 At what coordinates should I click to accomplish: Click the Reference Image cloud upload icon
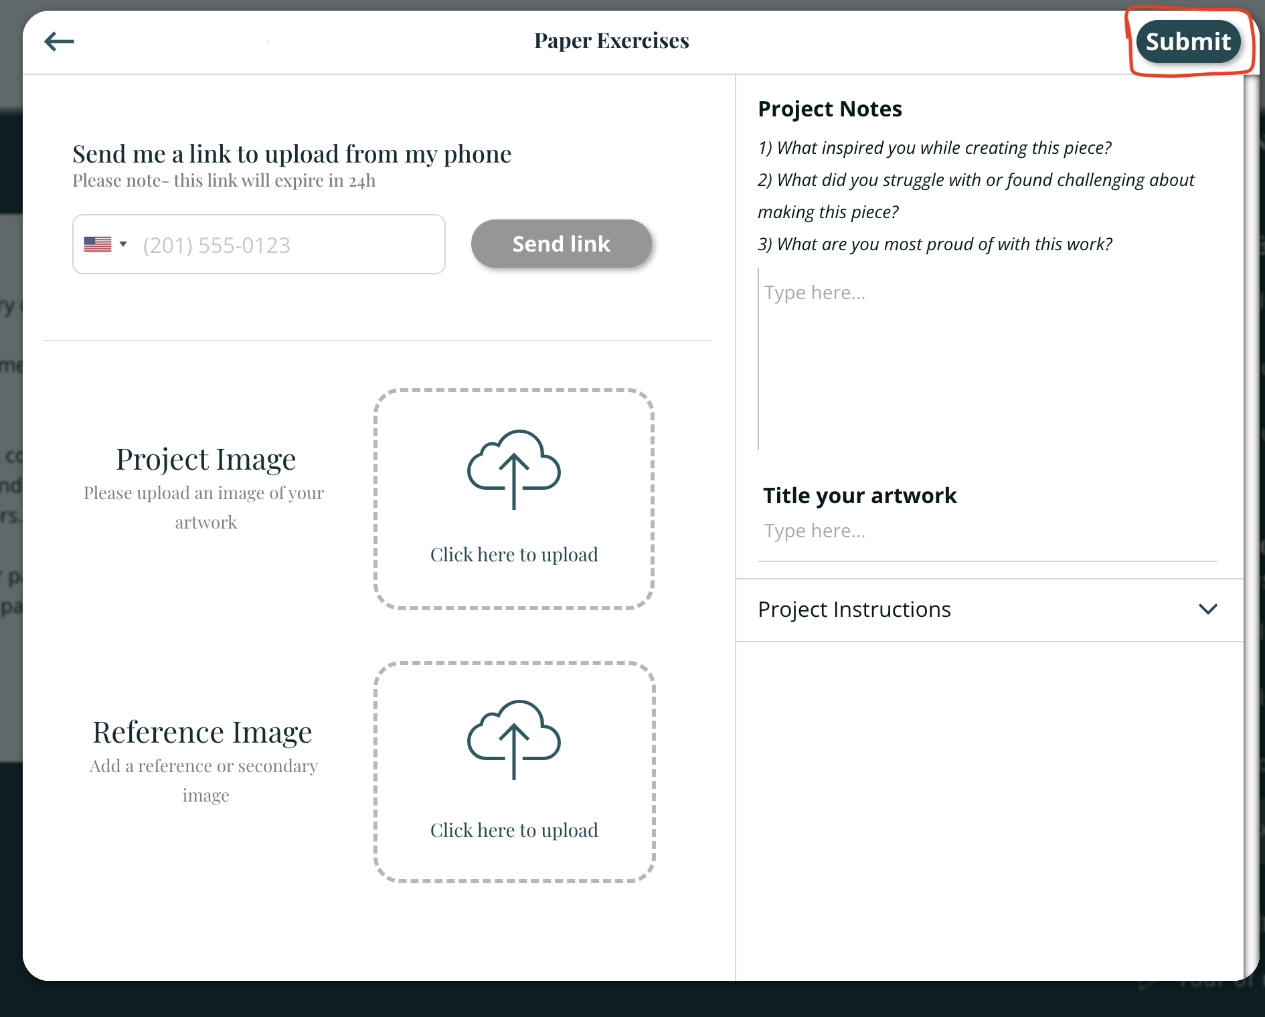(514, 739)
